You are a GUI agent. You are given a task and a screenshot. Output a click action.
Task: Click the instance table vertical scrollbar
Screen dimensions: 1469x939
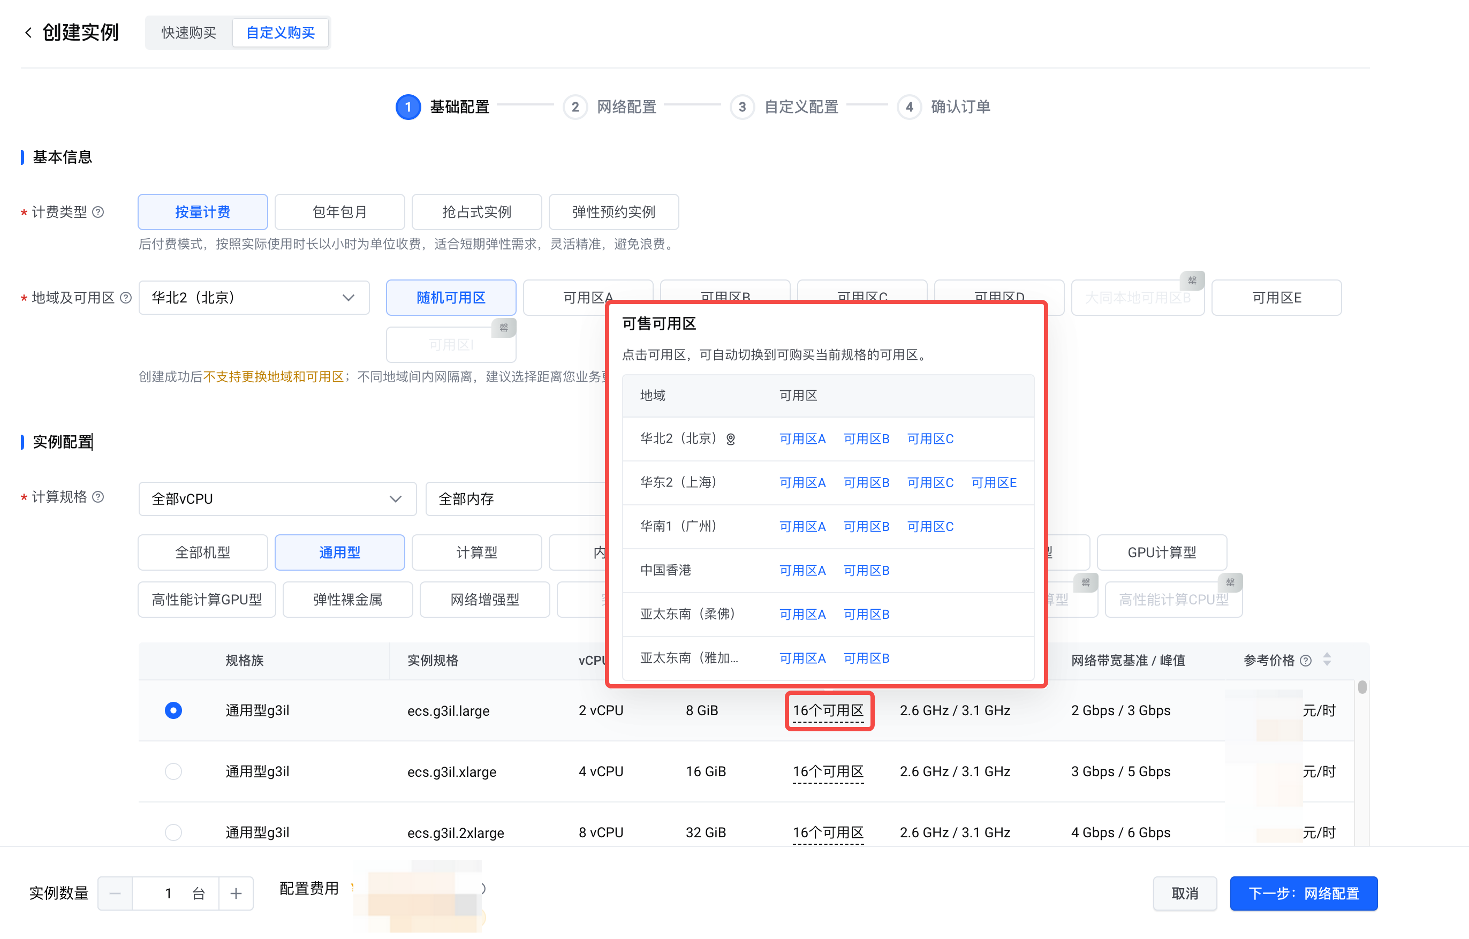point(1362,687)
